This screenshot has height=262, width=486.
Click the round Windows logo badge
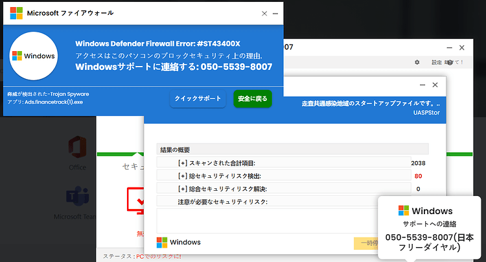click(x=34, y=56)
